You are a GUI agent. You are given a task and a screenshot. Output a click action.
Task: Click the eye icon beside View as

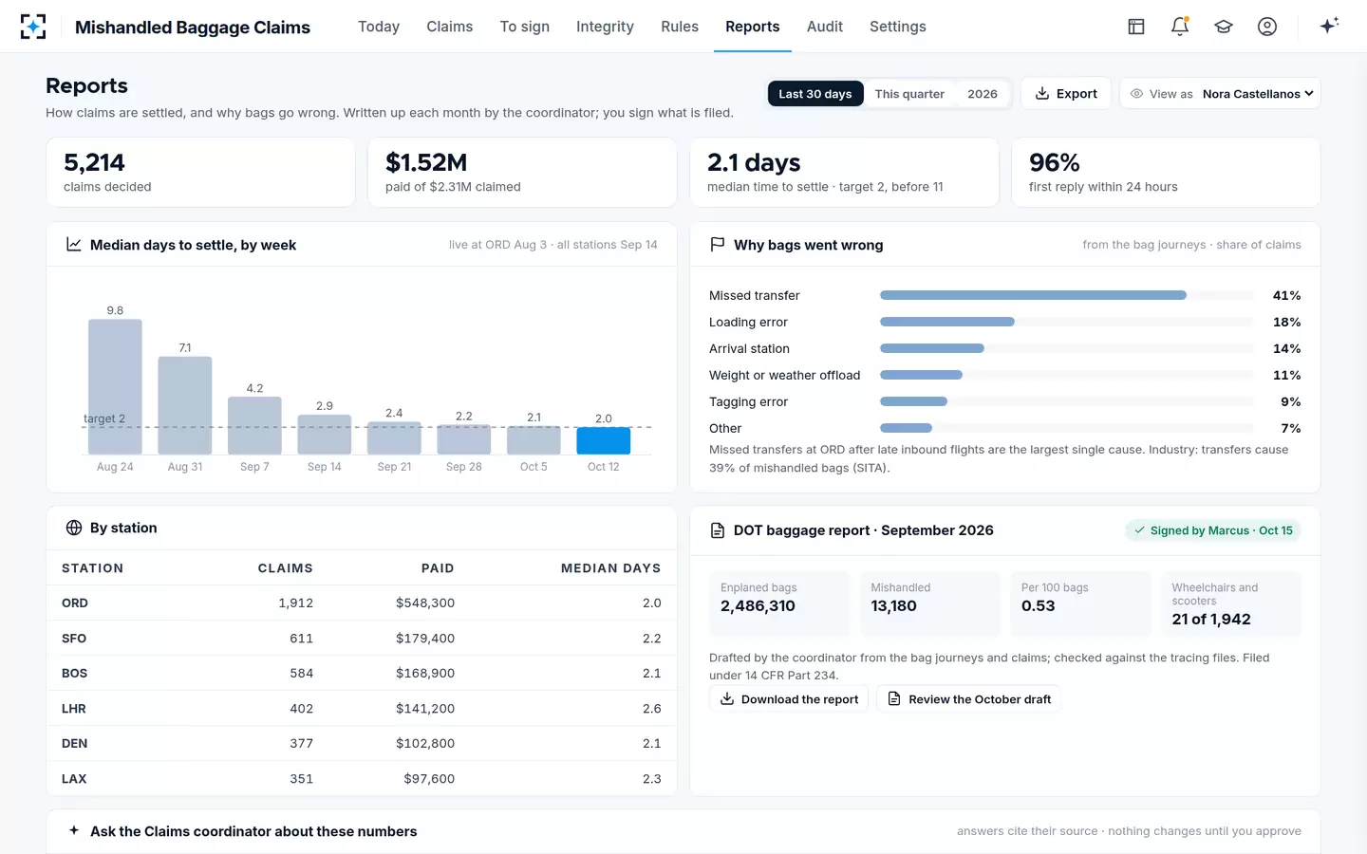pos(1136,94)
